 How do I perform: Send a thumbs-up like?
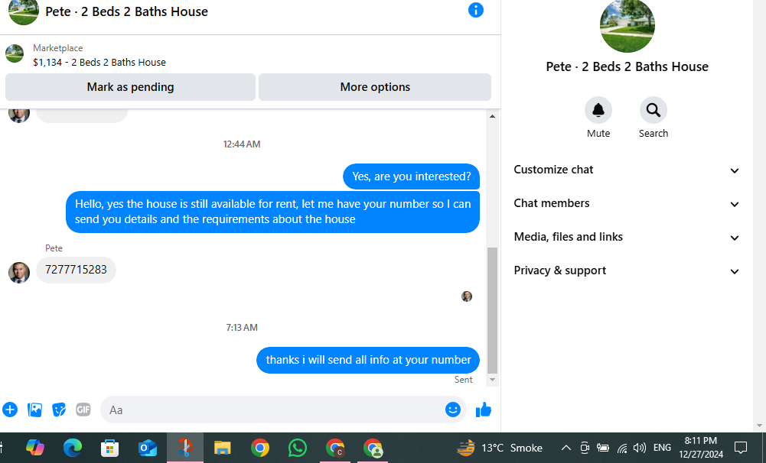click(x=484, y=410)
